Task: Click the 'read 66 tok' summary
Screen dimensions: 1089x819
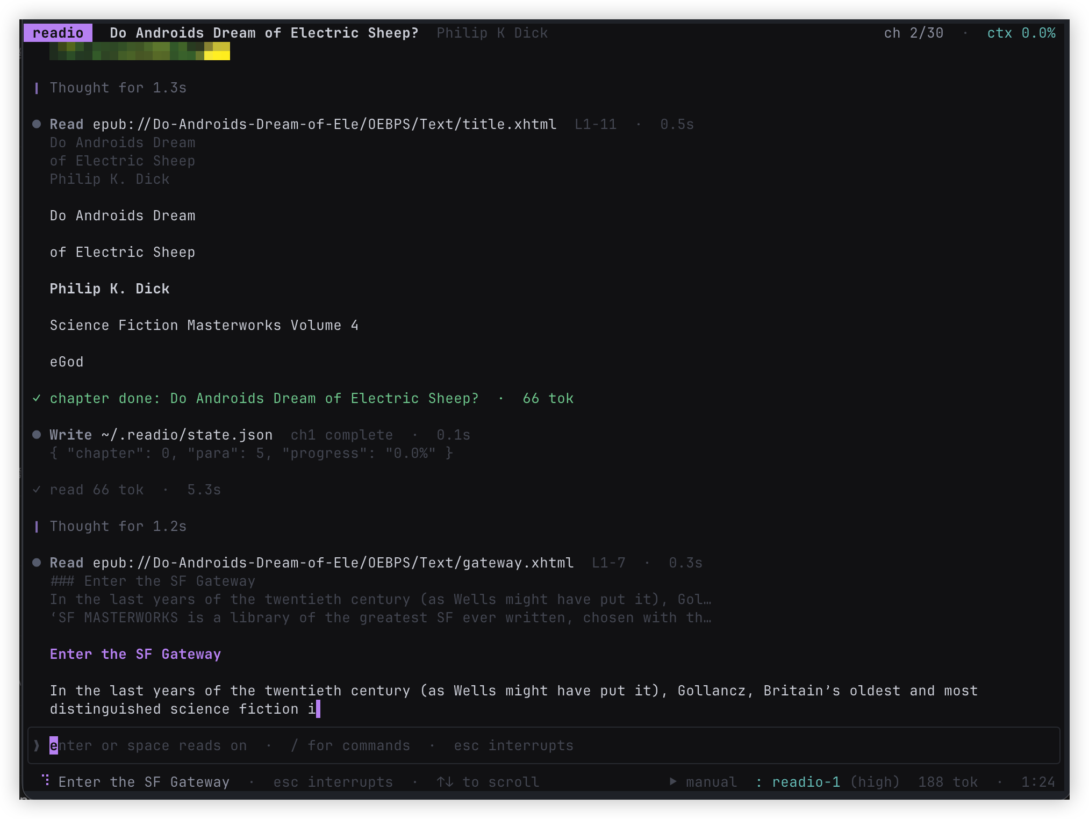Action: tap(96, 490)
